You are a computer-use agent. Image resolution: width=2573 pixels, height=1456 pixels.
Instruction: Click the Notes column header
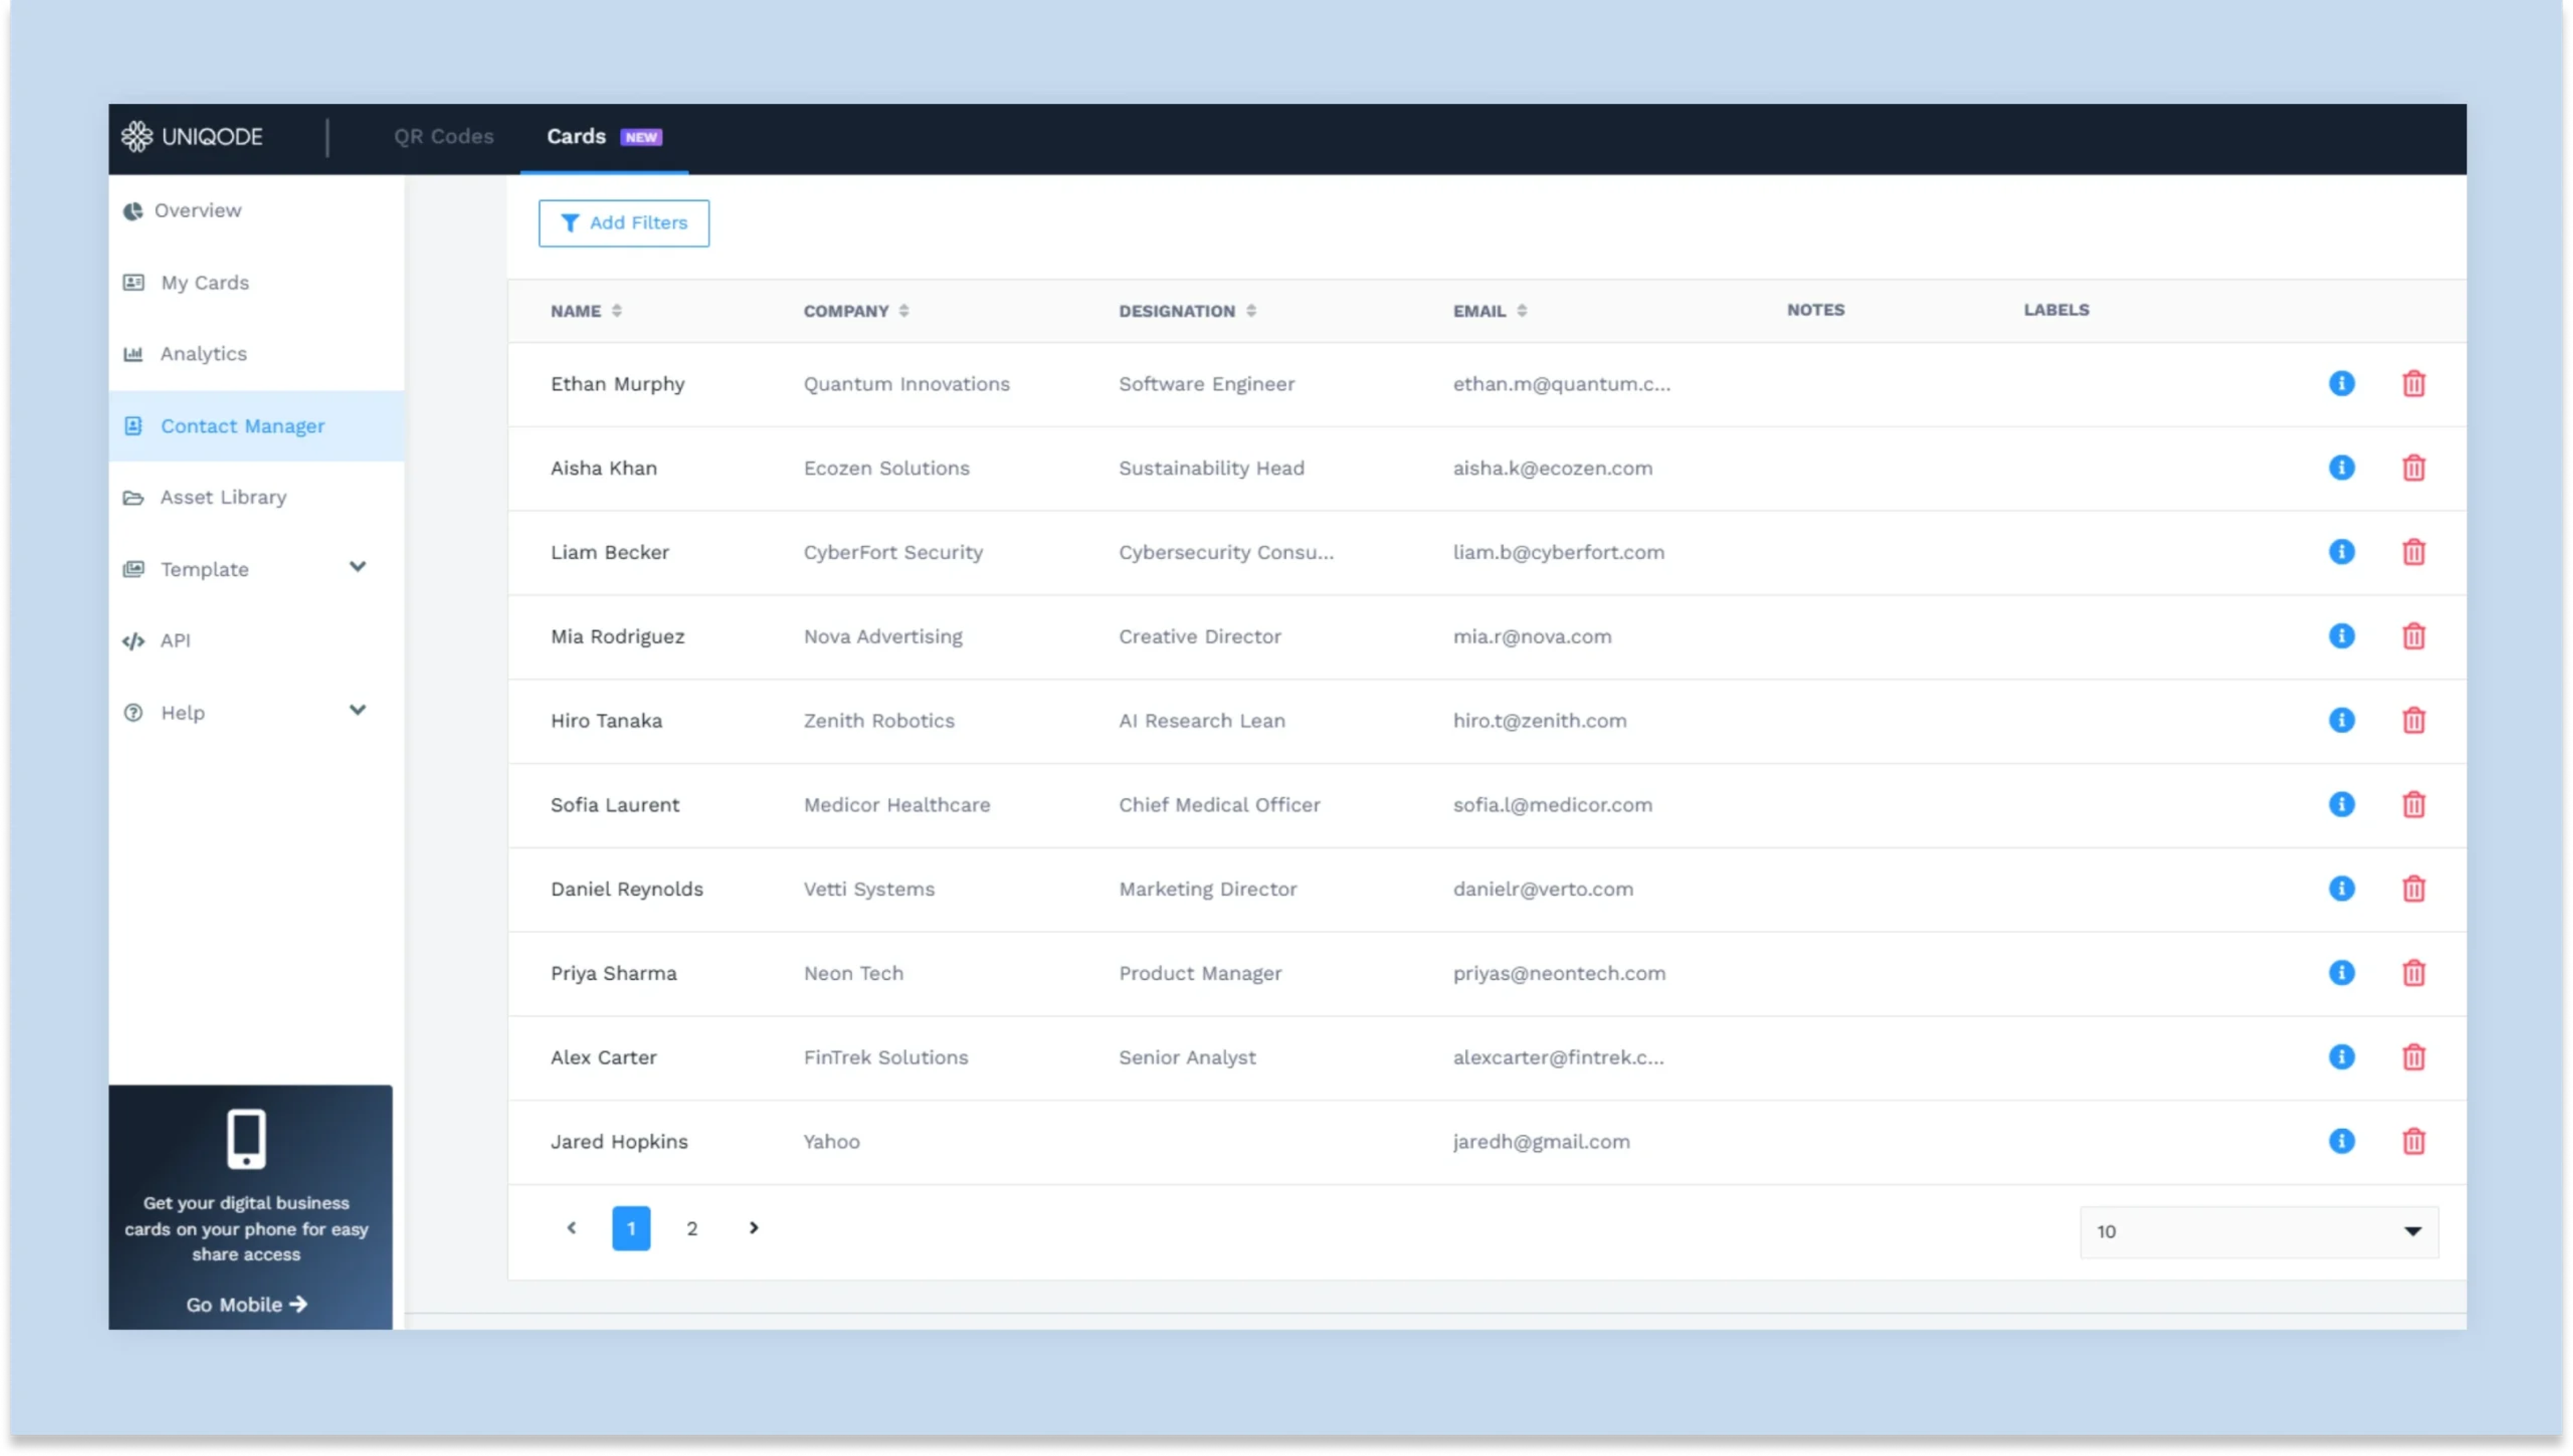pos(1815,310)
